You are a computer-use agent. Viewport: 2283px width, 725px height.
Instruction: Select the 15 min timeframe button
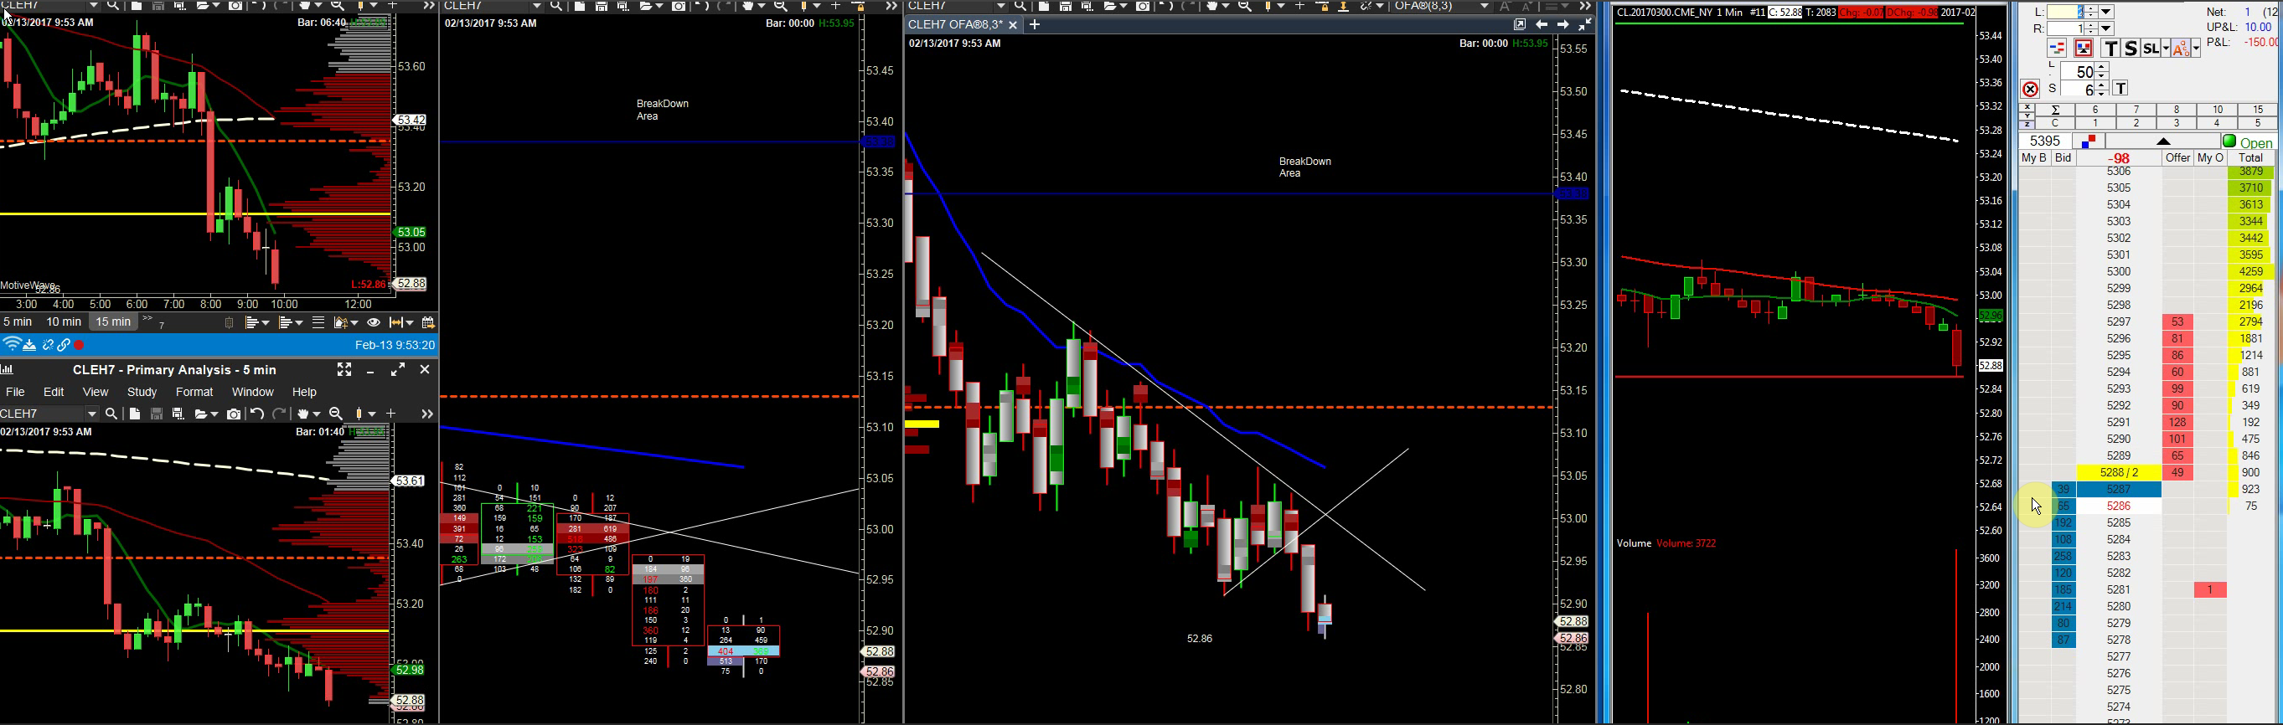tap(113, 321)
